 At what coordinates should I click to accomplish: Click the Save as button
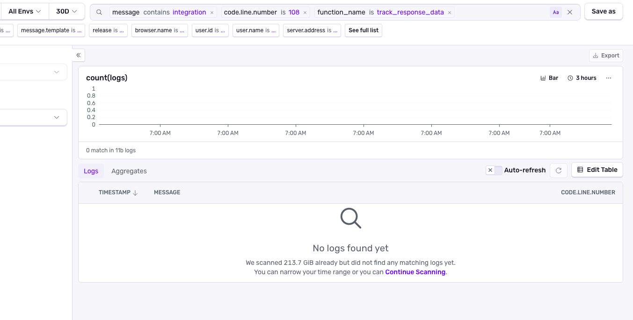tap(603, 12)
